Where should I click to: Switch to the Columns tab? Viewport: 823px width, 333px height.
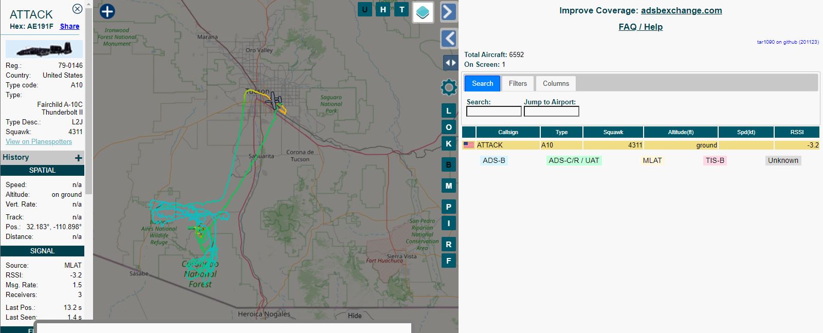556,83
